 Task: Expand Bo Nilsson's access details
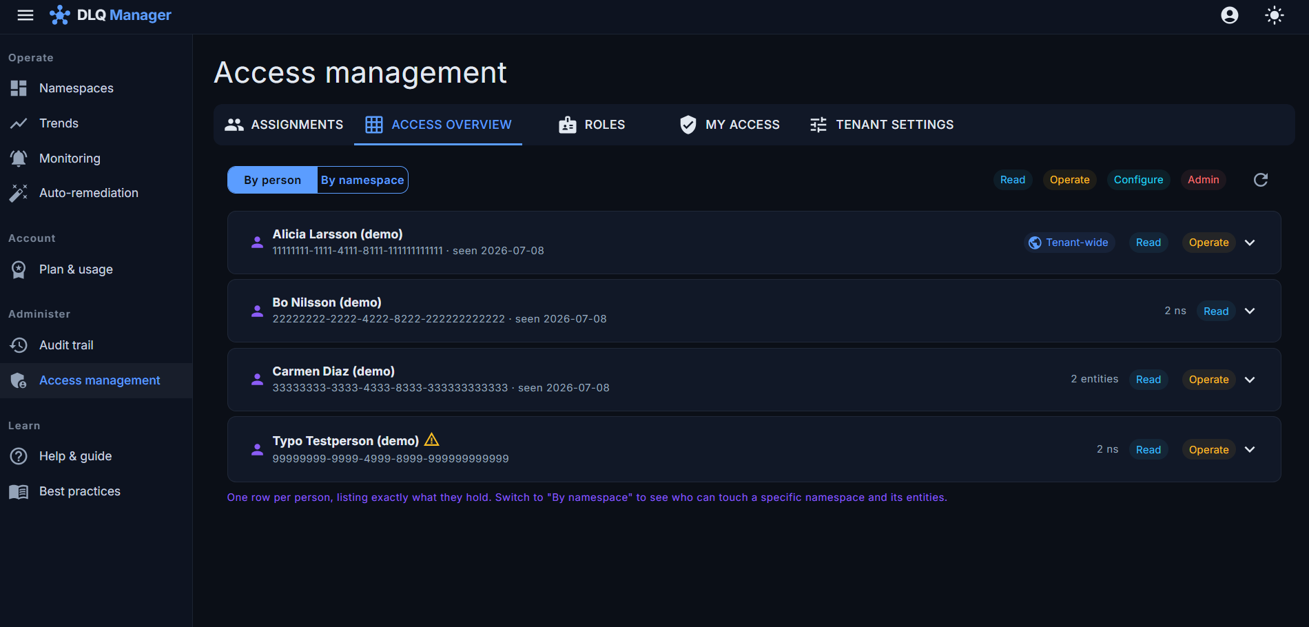[1250, 311]
